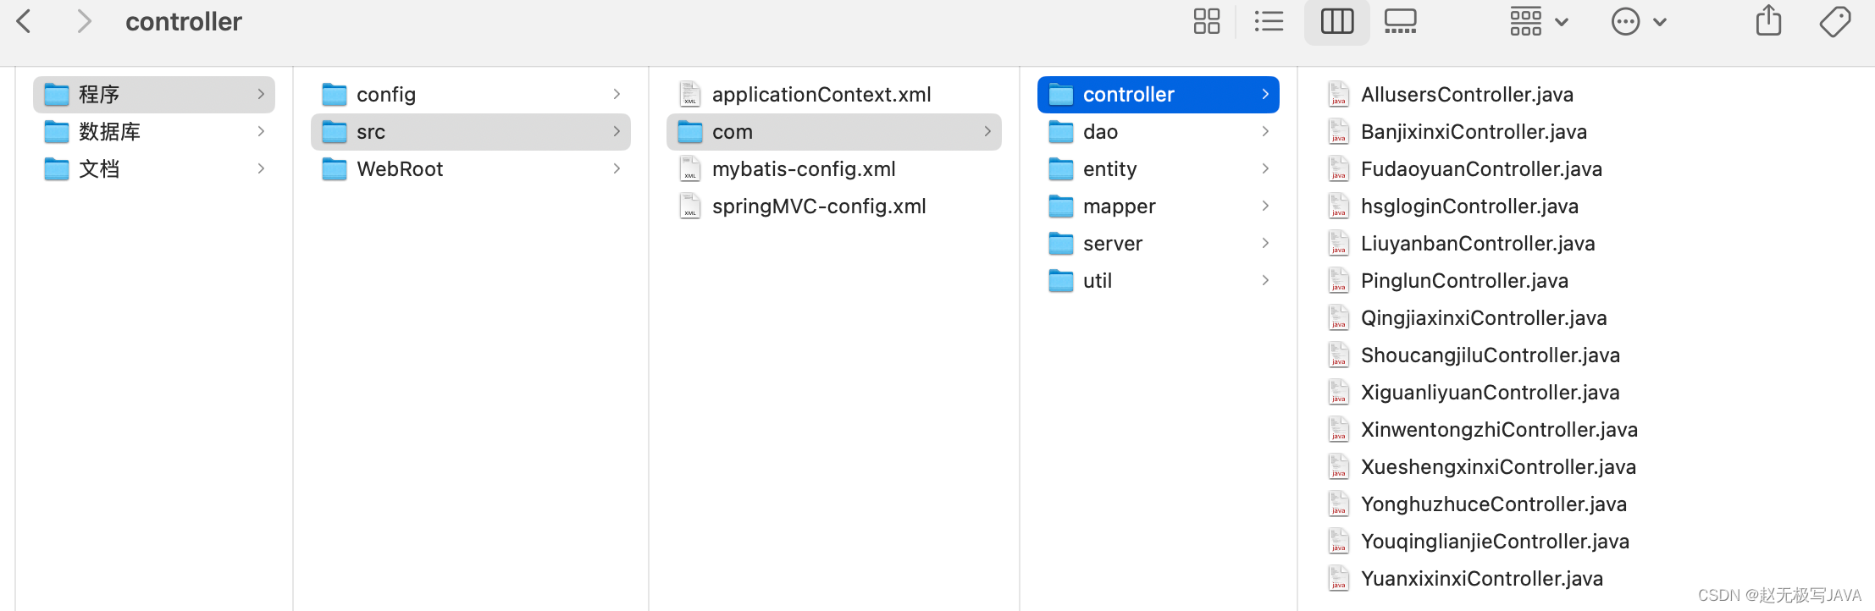The image size is (1875, 611).
Task: Select FudaoyuanController.java
Action: coord(1481,168)
